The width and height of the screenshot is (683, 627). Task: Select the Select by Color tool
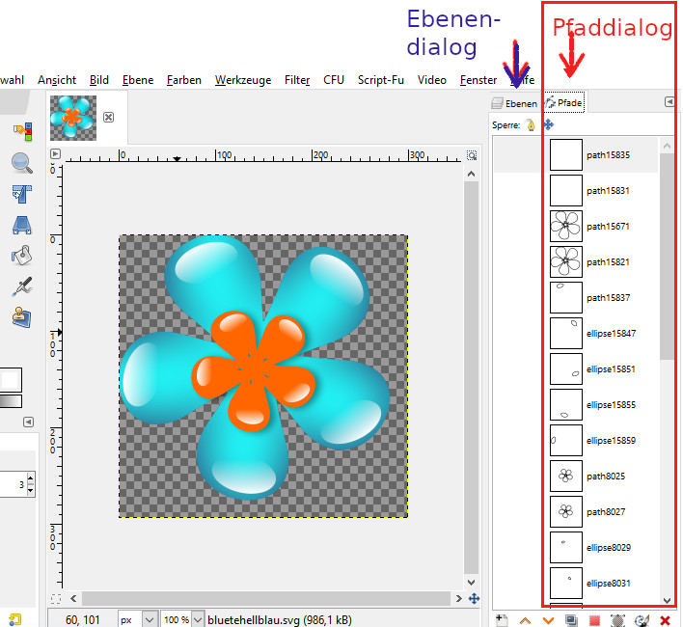22,131
